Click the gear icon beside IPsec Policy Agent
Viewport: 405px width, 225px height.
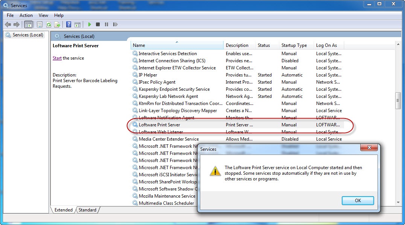point(135,82)
